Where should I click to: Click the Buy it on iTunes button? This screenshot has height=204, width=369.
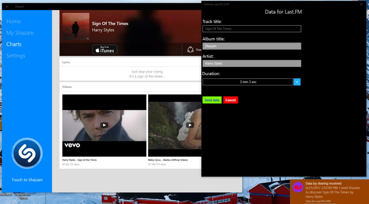[x=105, y=49]
